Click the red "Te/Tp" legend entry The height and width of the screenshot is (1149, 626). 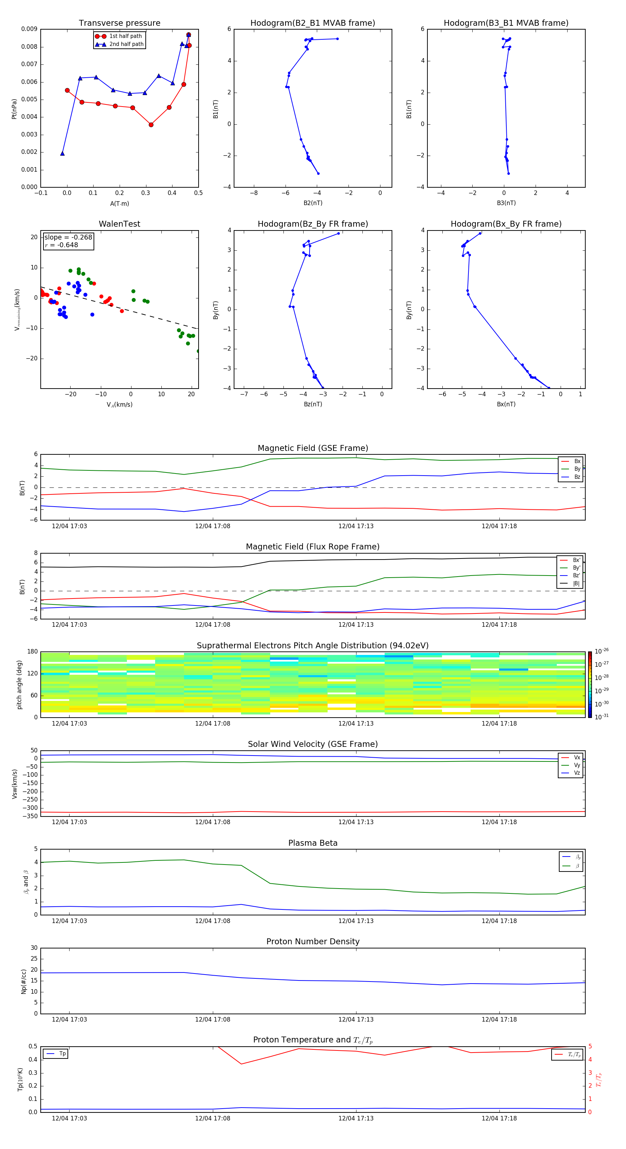[568, 1054]
